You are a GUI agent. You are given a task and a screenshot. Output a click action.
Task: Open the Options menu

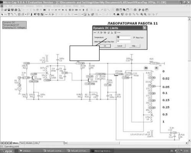pos(39,6)
